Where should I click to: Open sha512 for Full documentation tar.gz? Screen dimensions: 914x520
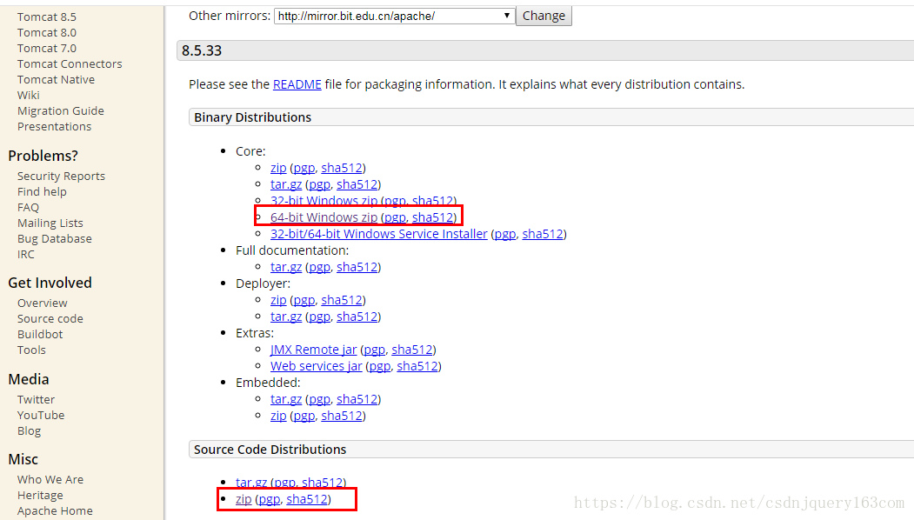(x=357, y=267)
